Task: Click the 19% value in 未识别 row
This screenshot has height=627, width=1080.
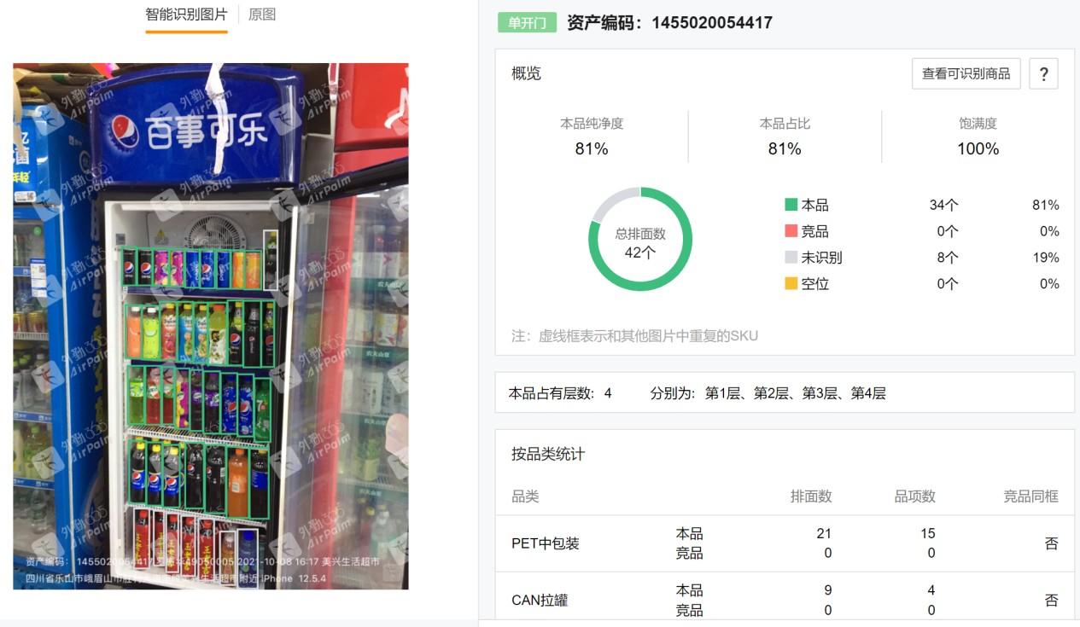Action: tap(1045, 257)
